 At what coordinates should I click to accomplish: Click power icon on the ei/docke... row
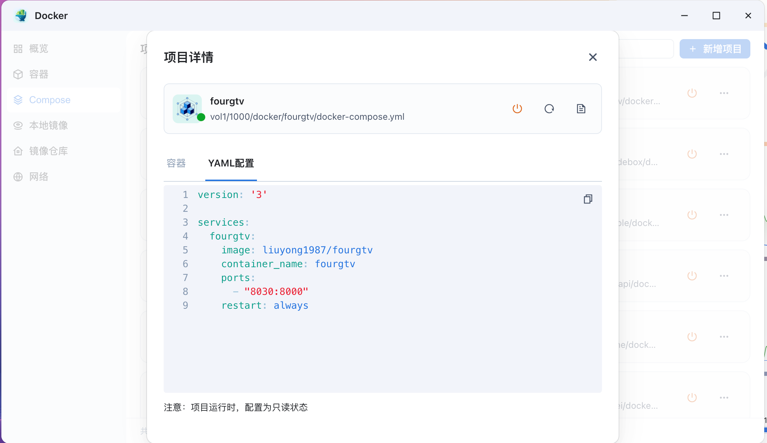[x=692, y=398]
